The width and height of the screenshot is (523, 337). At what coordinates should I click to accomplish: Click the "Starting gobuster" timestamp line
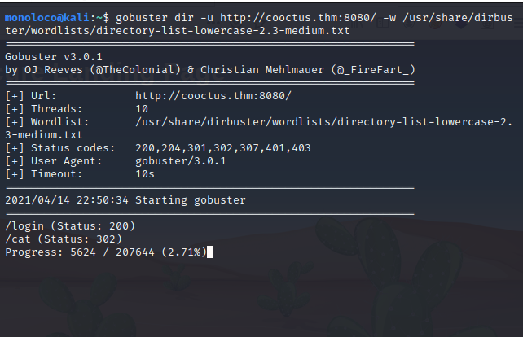[x=125, y=200]
